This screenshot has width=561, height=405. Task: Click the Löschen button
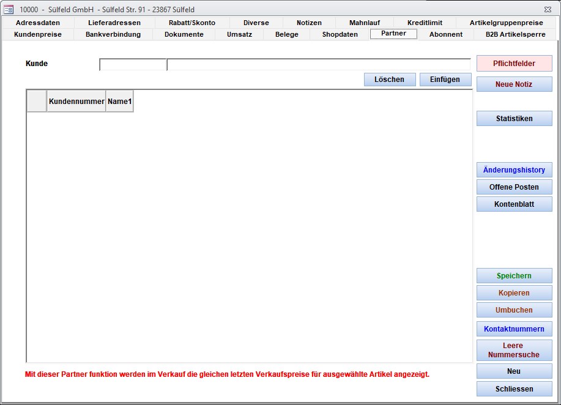(389, 80)
